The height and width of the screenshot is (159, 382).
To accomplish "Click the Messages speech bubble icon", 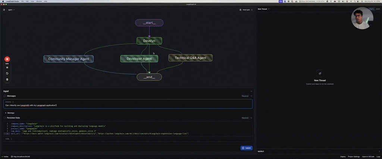I will (5, 96).
